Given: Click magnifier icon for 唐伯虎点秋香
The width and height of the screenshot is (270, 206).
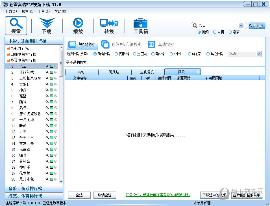Looking at the screenshot, I should tap(47, 114).
